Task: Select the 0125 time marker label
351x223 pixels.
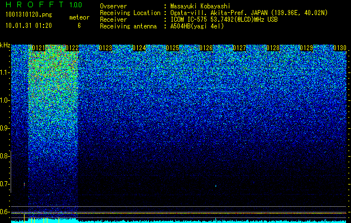Action: [172, 48]
